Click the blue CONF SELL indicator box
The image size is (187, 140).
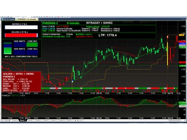[x=32, y=52]
